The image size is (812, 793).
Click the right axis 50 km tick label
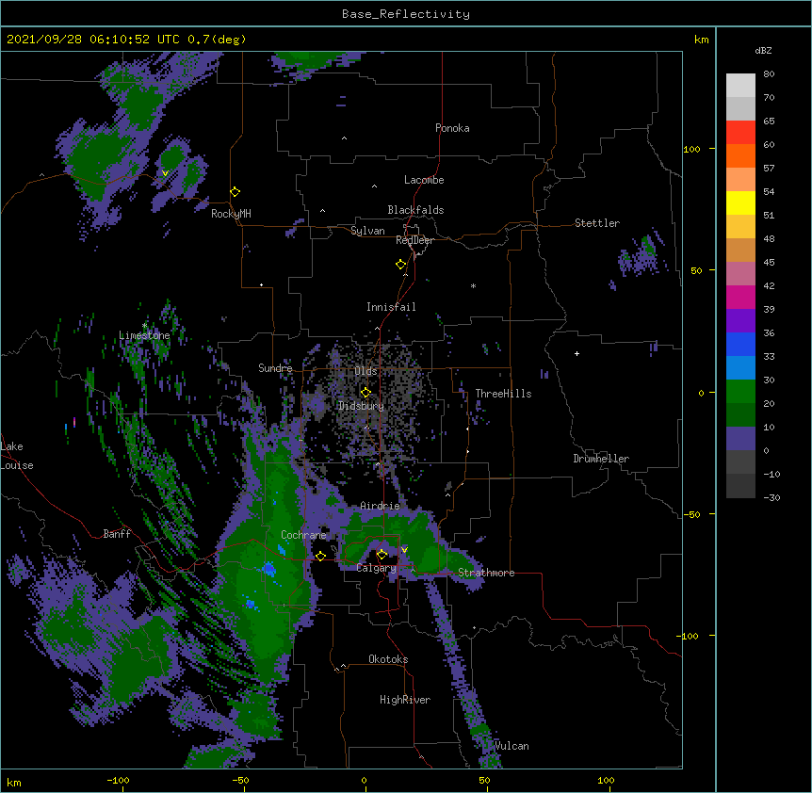pos(696,270)
